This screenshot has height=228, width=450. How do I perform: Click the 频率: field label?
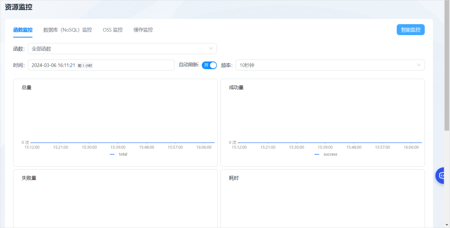pyautogui.click(x=227, y=65)
